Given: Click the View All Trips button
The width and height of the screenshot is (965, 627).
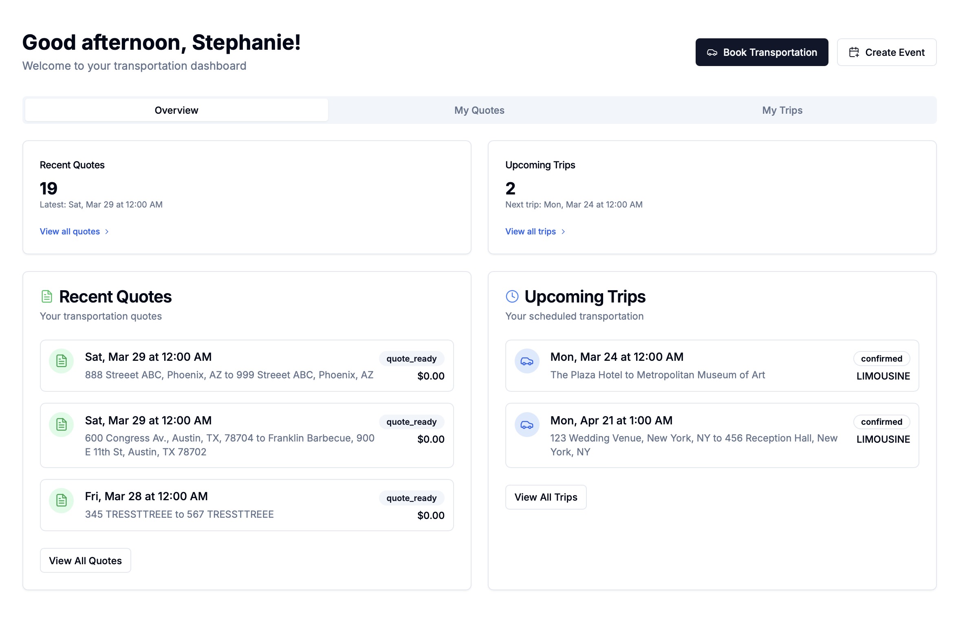Looking at the screenshot, I should pos(546,497).
